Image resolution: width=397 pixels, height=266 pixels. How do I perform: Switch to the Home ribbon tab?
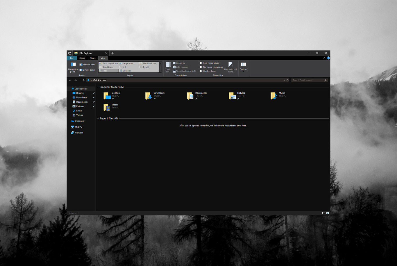[x=82, y=58]
